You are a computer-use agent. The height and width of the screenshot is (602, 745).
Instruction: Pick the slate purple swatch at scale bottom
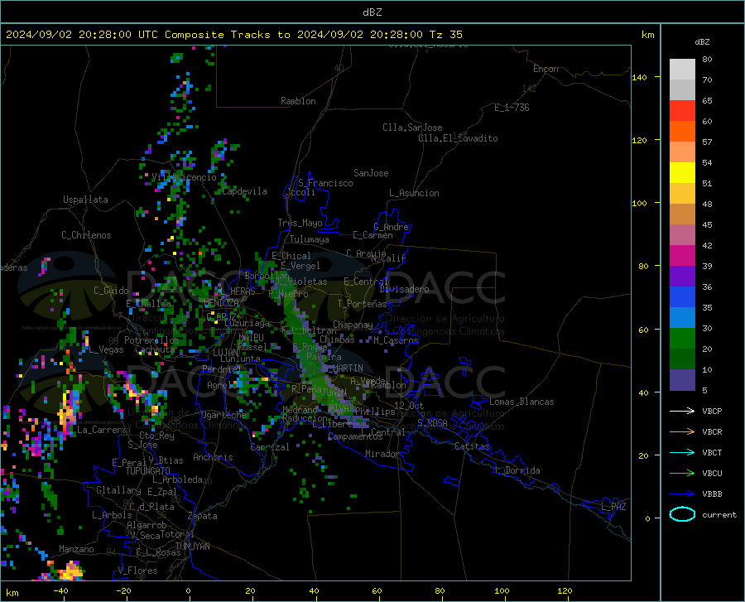[x=682, y=379]
